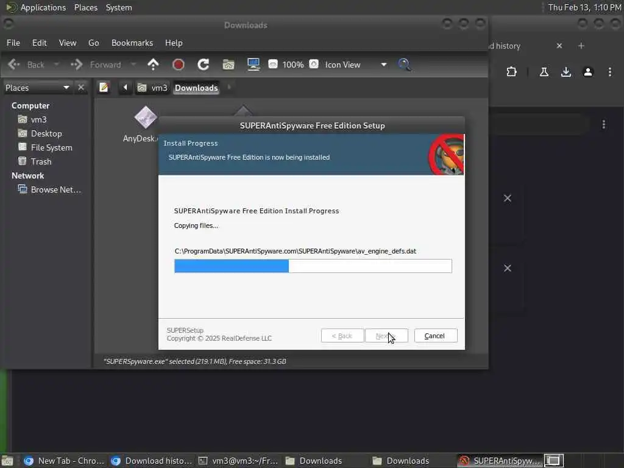This screenshot has height=468, width=624.
Task: Dismiss the lower Chrome download entry X
Action: 508,268
